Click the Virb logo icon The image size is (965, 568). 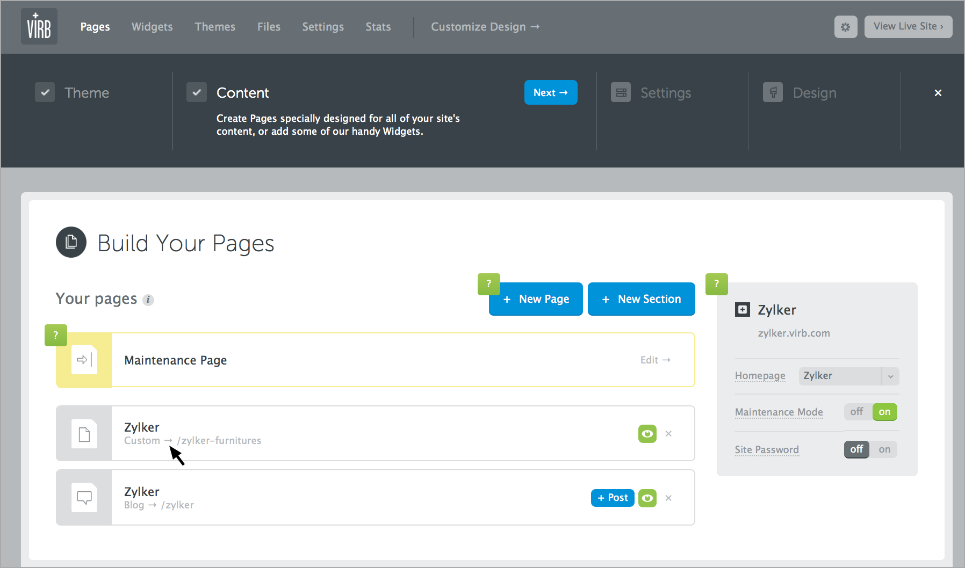tap(39, 26)
